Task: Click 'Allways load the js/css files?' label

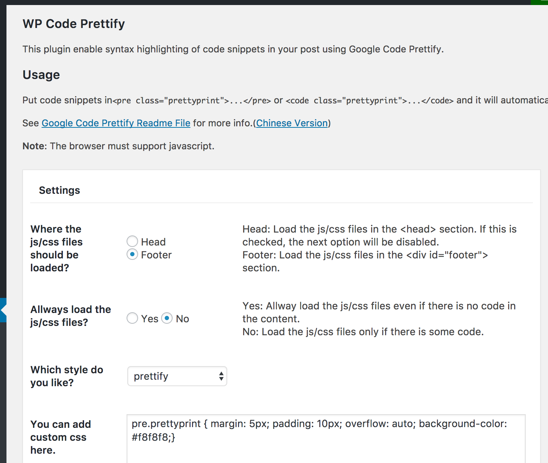Action: pos(71,316)
